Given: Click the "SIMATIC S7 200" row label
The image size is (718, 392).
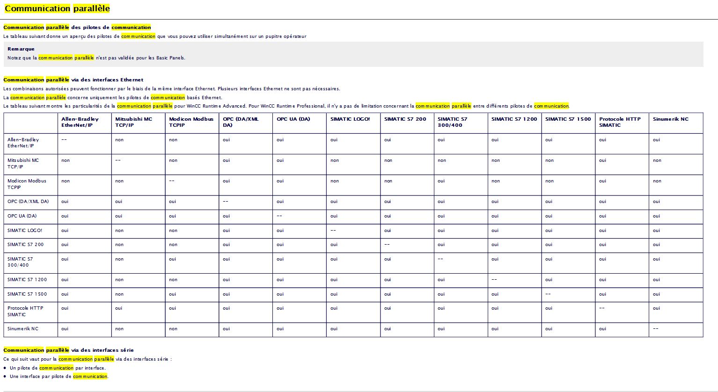Looking at the screenshot, I should coord(25,245).
